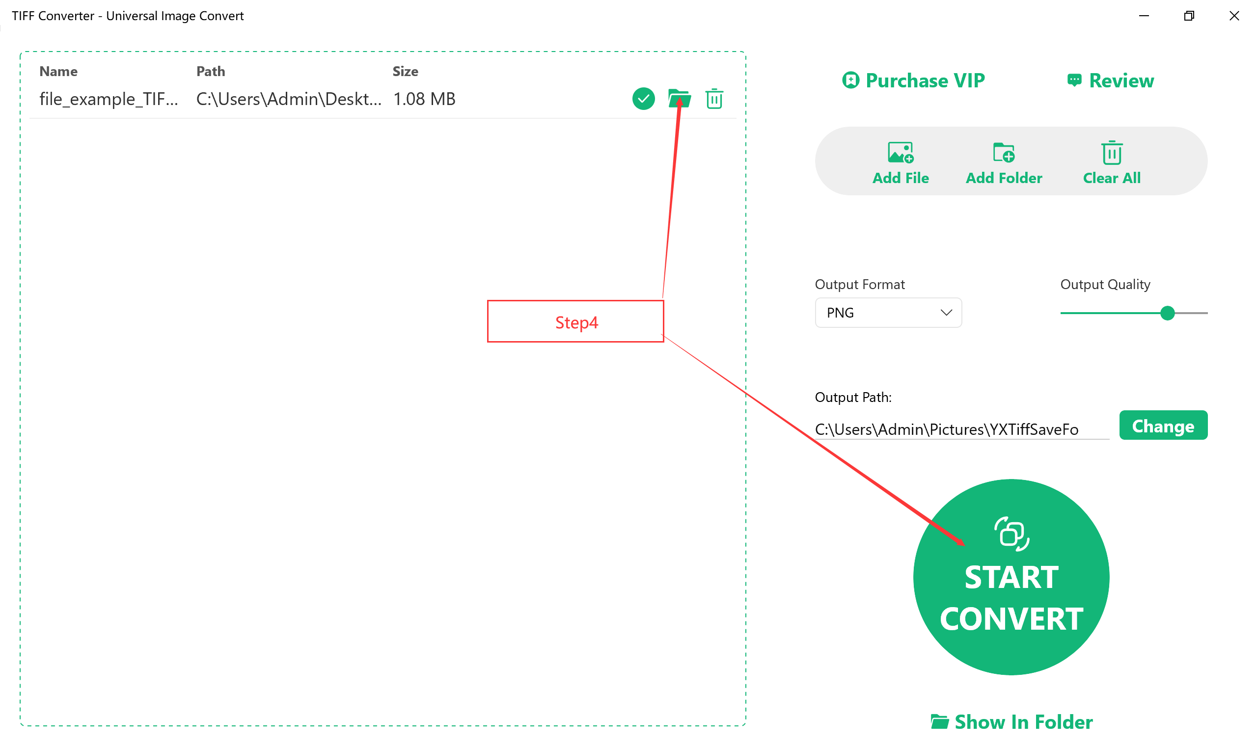This screenshot has width=1257, height=746.
Task: Click the Purchase VIP badge icon
Action: click(x=850, y=80)
